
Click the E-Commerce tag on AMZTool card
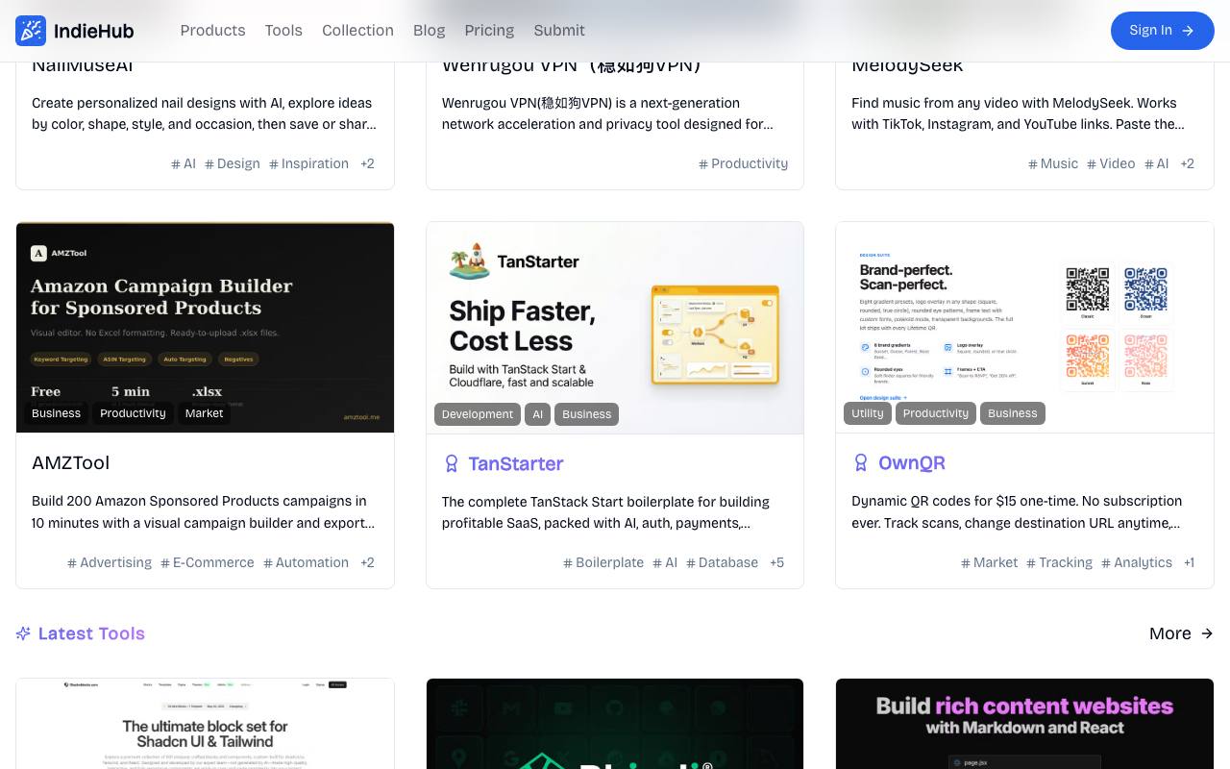pos(208,562)
